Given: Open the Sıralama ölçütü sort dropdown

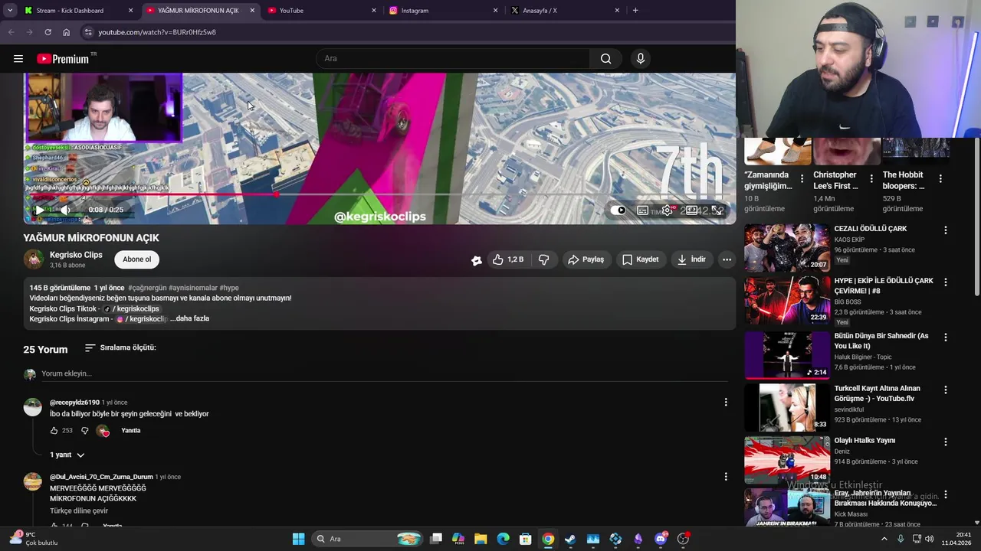Looking at the screenshot, I should (120, 347).
